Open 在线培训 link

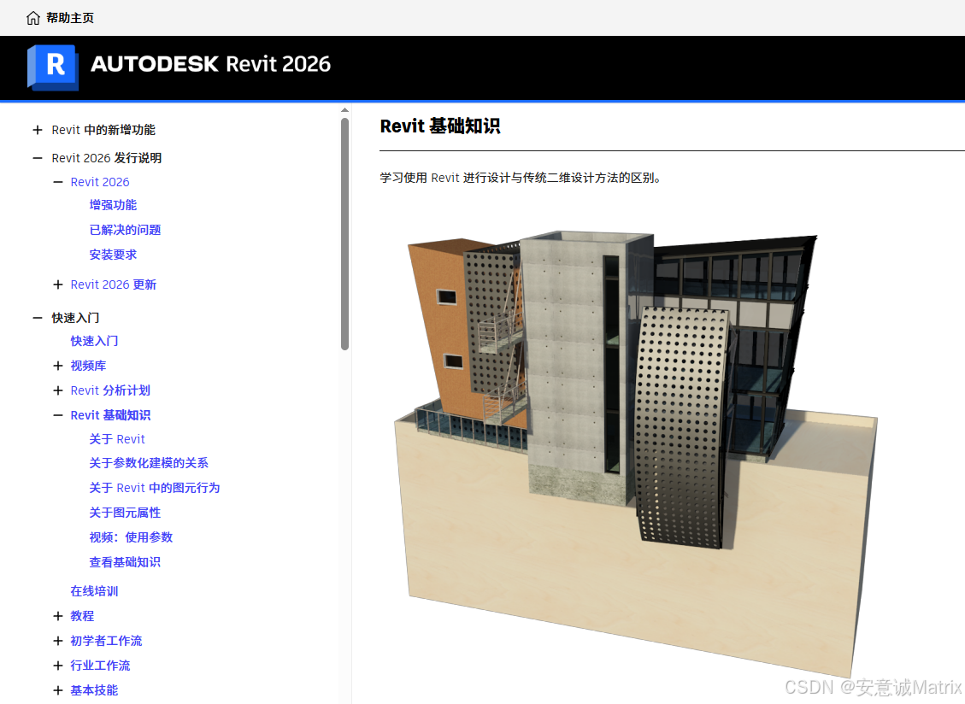pyautogui.click(x=94, y=590)
